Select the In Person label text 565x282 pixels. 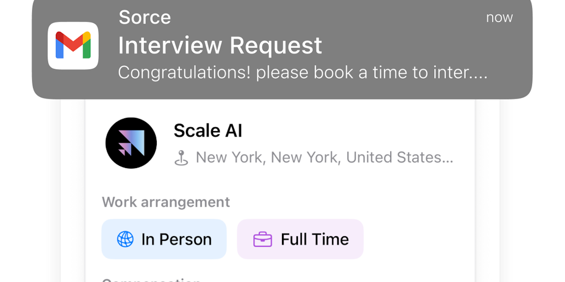tap(177, 239)
